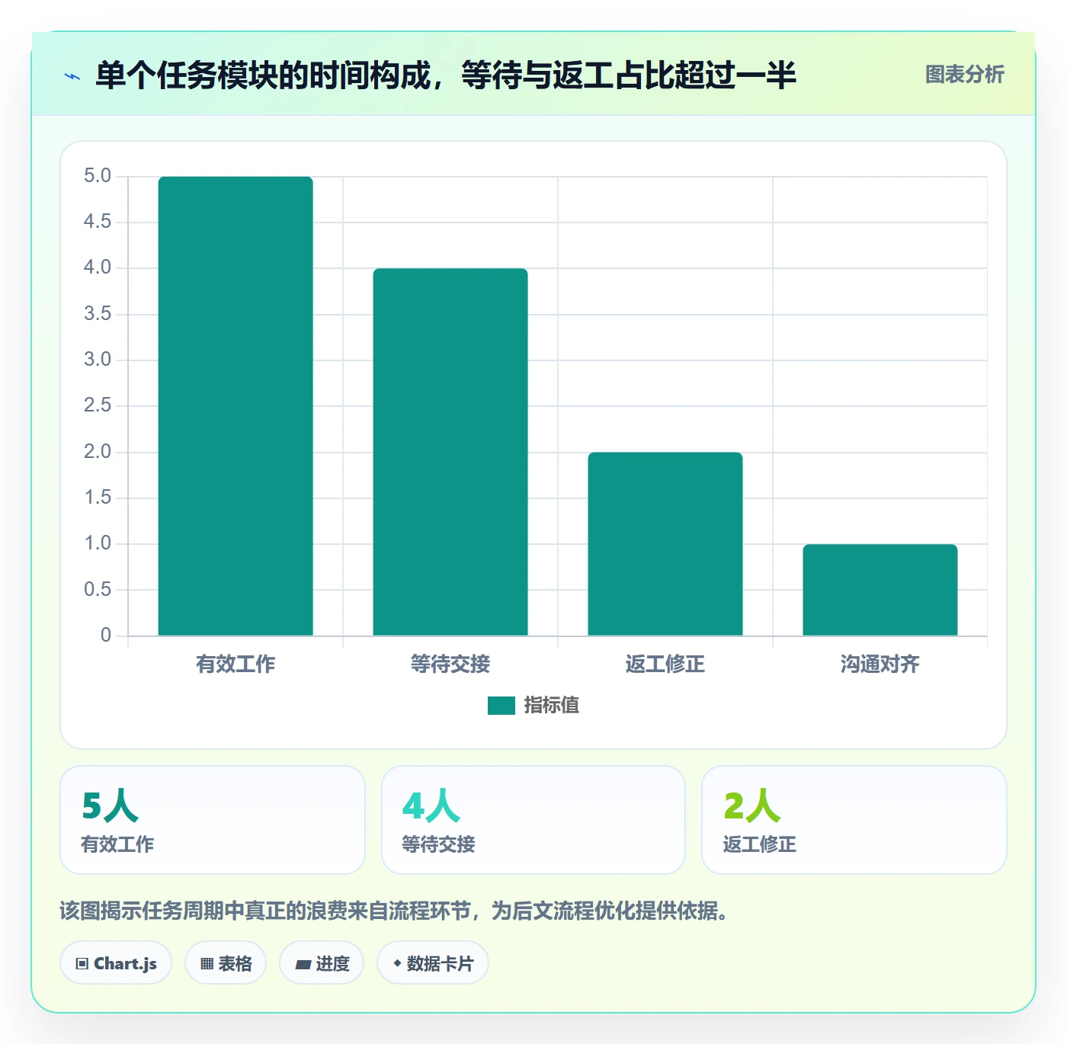Select the 等待交接 bar in the chart
The width and height of the screenshot is (1067, 1044).
(x=450, y=452)
